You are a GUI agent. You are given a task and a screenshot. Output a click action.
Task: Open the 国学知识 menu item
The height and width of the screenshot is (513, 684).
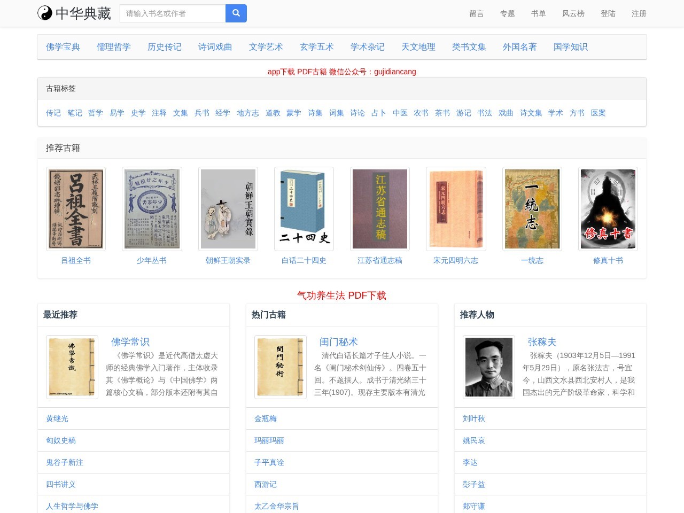[x=570, y=47]
